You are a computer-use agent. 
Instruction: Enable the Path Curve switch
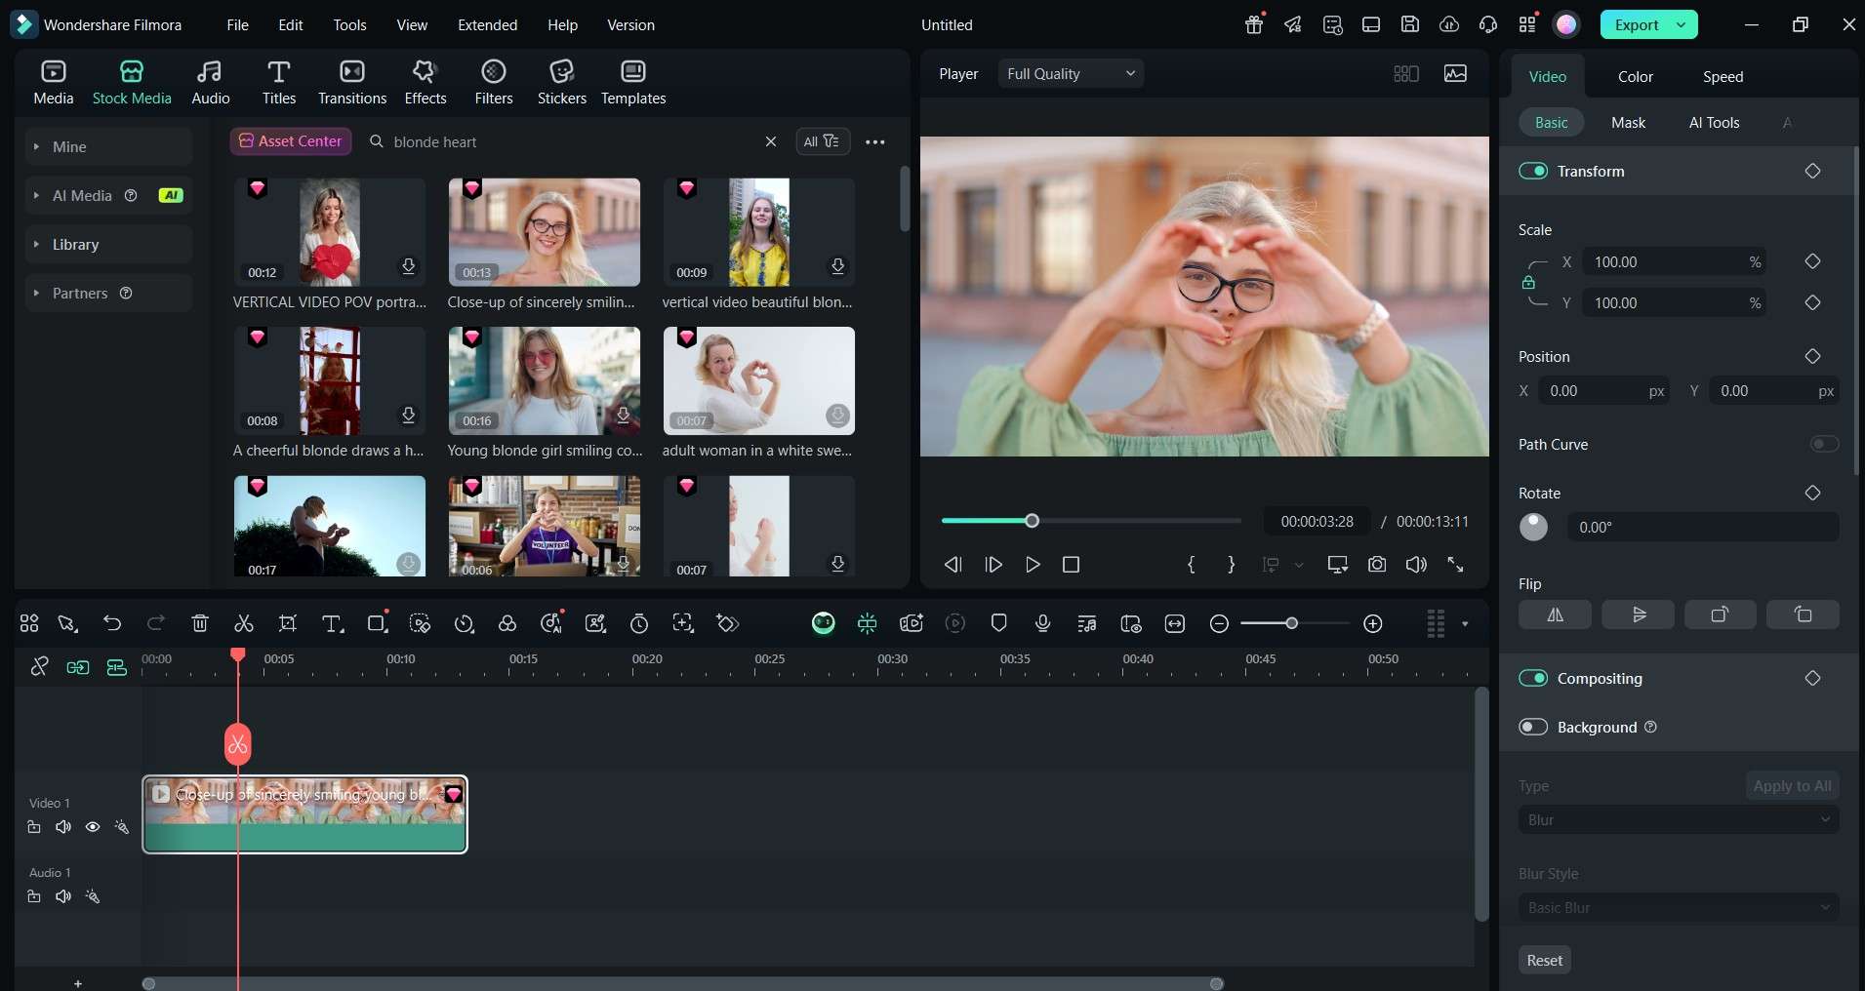coord(1824,444)
